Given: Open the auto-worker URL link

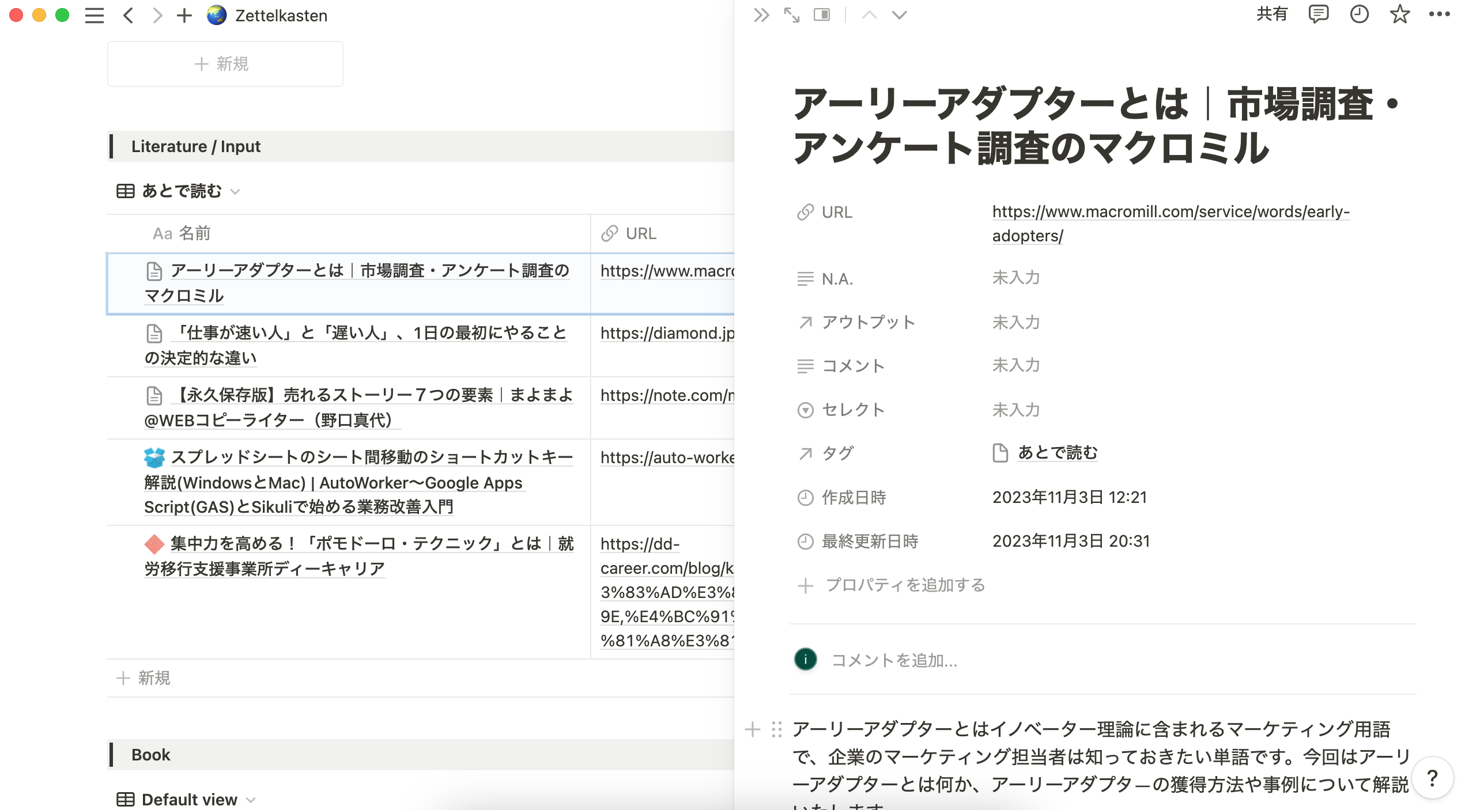Looking at the screenshot, I should tap(667, 457).
